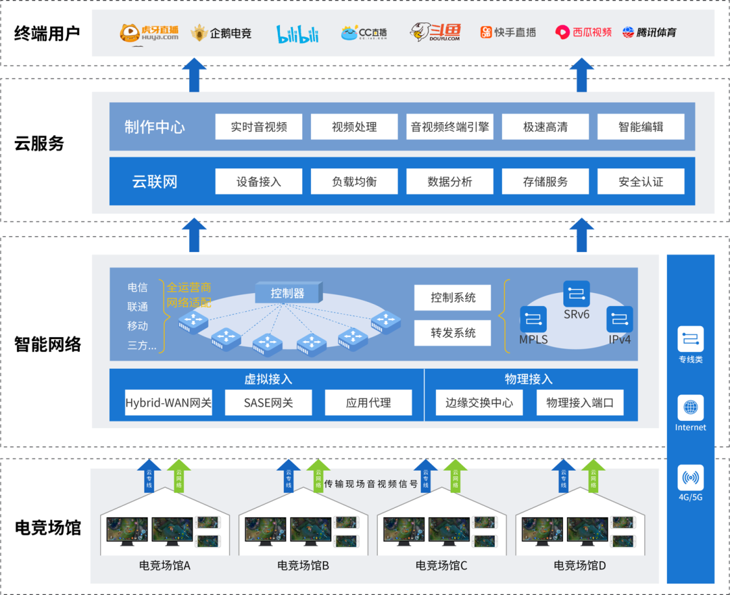Click the Internet globe icon
This screenshot has height=595, width=730.
coord(690,408)
